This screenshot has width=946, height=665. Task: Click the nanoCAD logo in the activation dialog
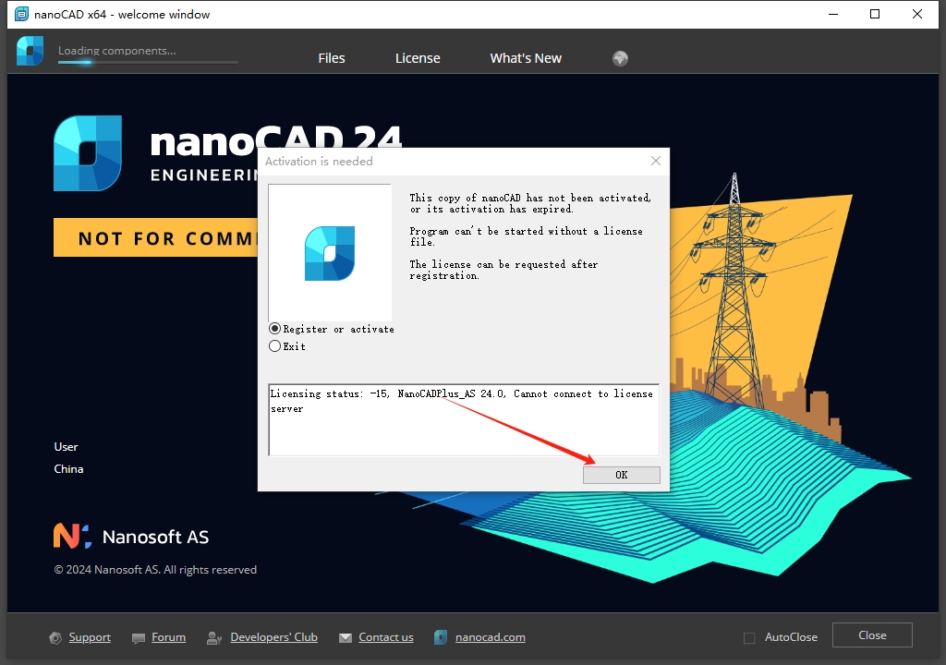(x=330, y=253)
